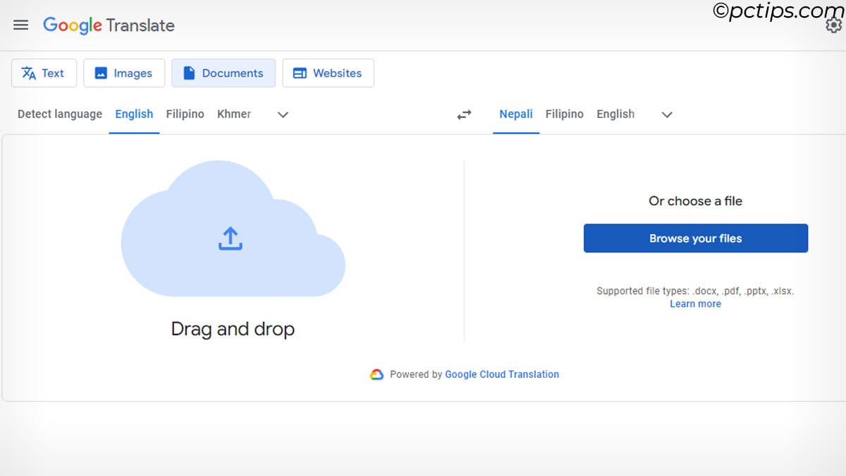This screenshot has height=476, width=846.
Task: Click the Browse your files button
Action: pyautogui.click(x=695, y=238)
